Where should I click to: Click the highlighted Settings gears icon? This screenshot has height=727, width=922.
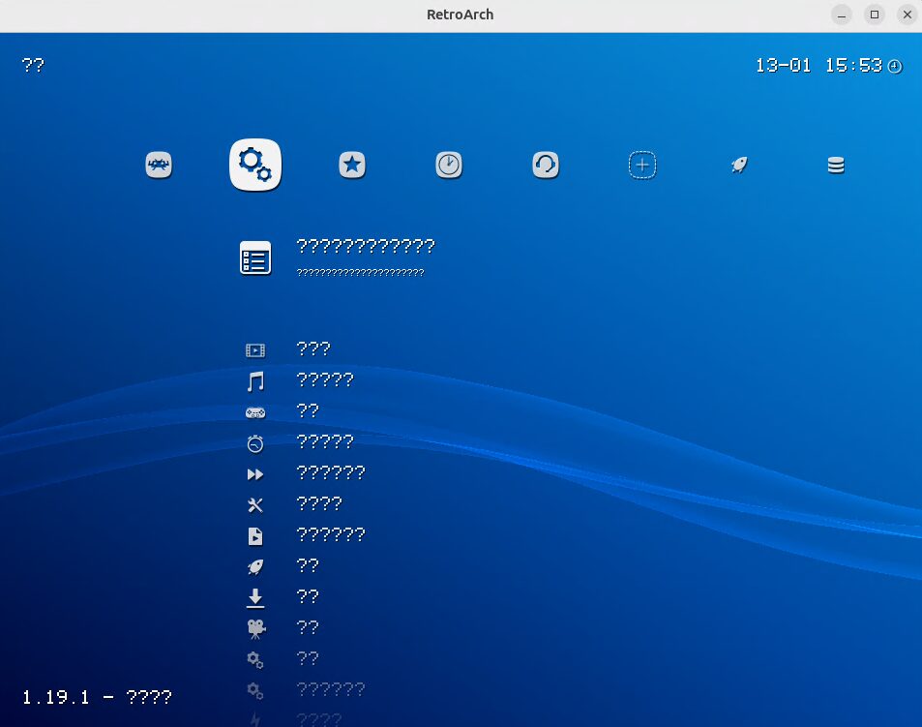(255, 165)
